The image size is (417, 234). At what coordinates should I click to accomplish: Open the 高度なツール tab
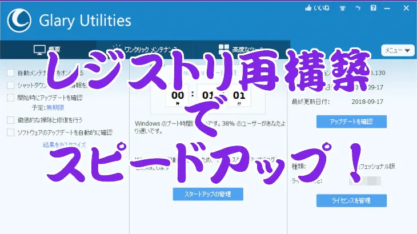click(x=242, y=50)
